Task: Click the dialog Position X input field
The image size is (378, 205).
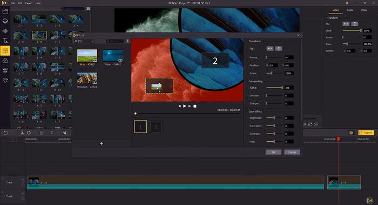Action: point(273,65)
